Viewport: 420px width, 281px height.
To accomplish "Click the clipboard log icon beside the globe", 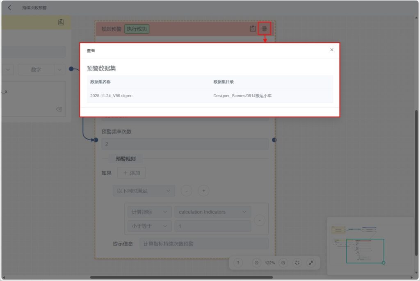I will 253,29.
